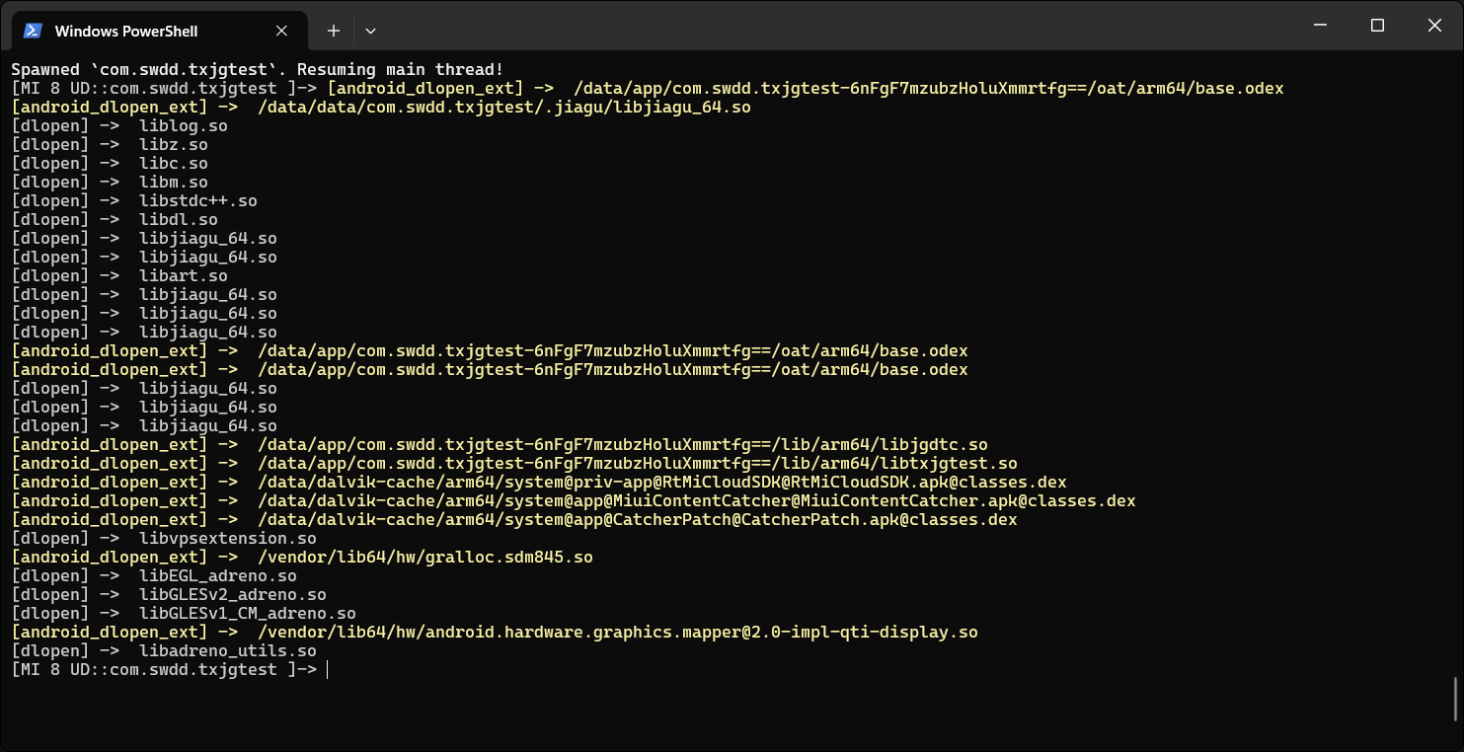
Task: Click the libadreno_utils.so line
Action: tap(164, 650)
